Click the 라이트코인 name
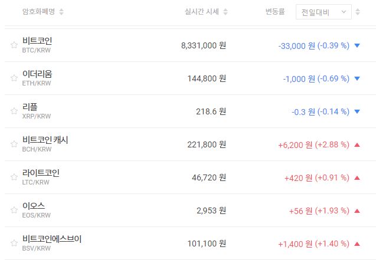This screenshot has height=260, width=376. click(41, 173)
